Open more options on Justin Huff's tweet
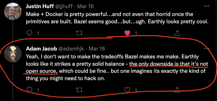 click(x=207, y=6)
